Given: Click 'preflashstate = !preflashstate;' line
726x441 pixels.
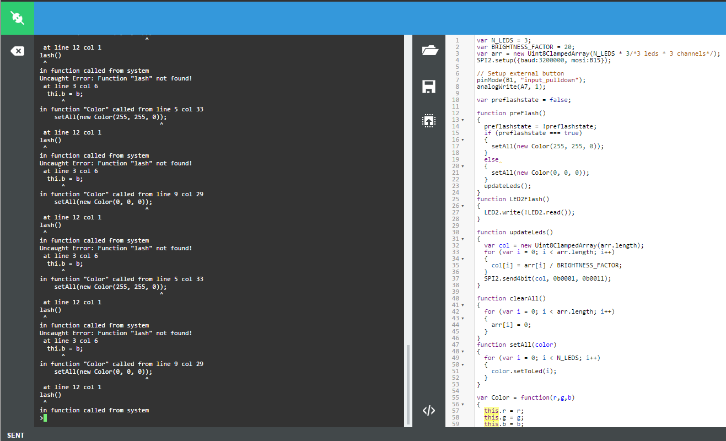Looking at the screenshot, I should pos(540,126).
